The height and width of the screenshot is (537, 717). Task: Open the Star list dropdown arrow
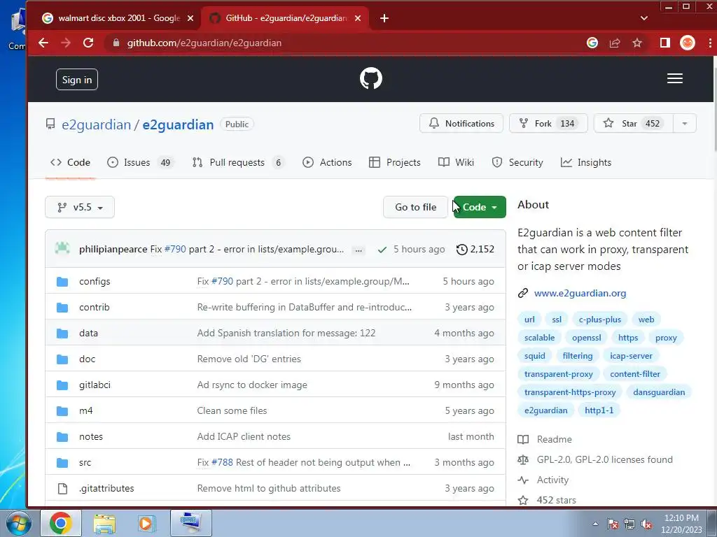(x=685, y=124)
